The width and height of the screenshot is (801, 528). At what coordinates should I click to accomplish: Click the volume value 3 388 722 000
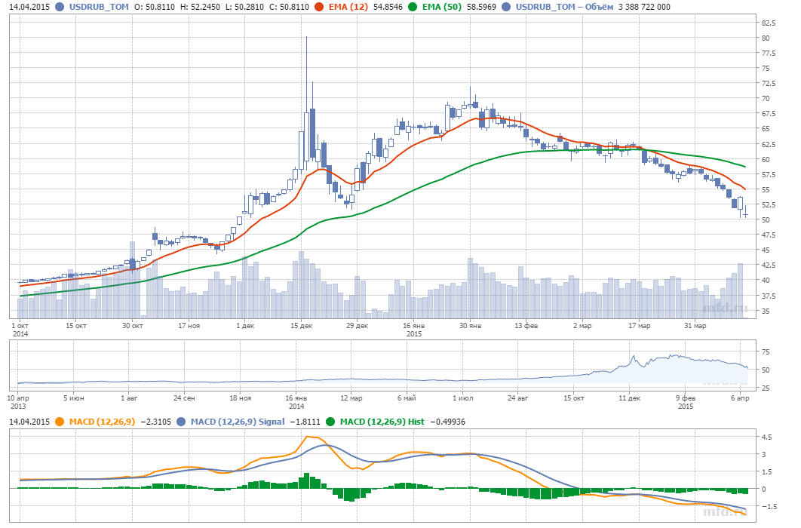644,7
